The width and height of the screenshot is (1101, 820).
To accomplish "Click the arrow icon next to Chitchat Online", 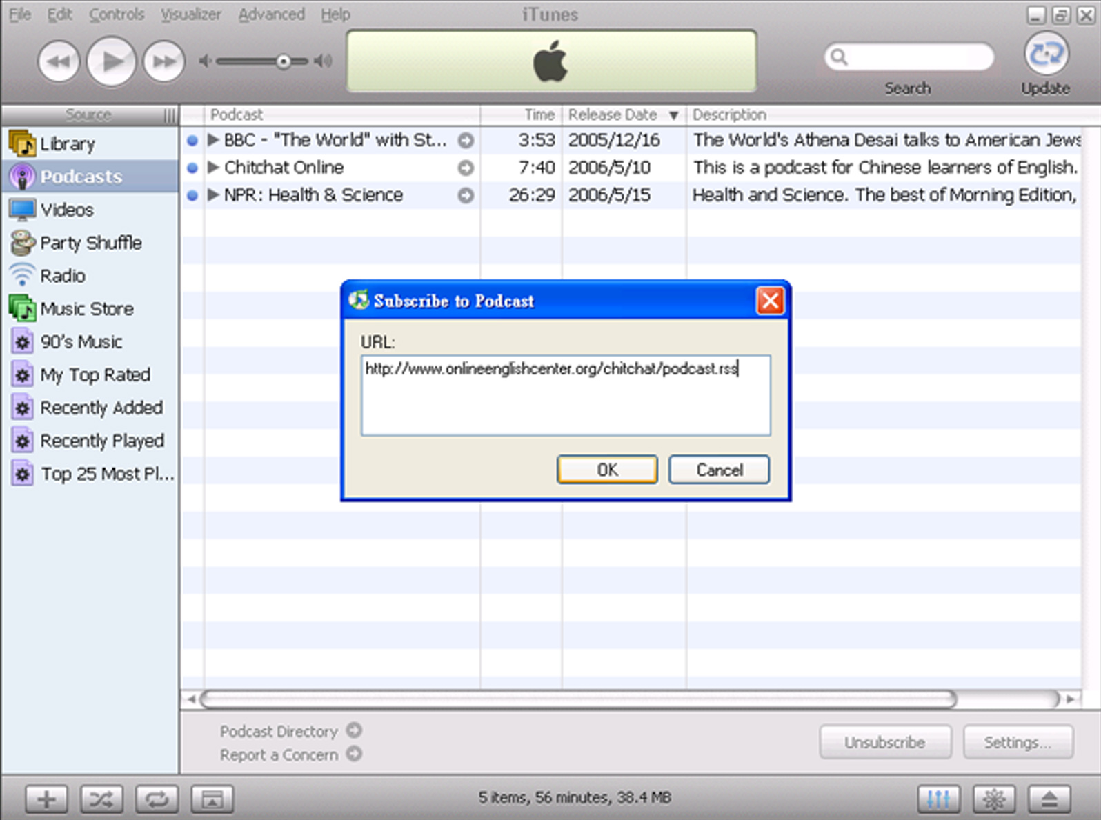I will click(466, 168).
